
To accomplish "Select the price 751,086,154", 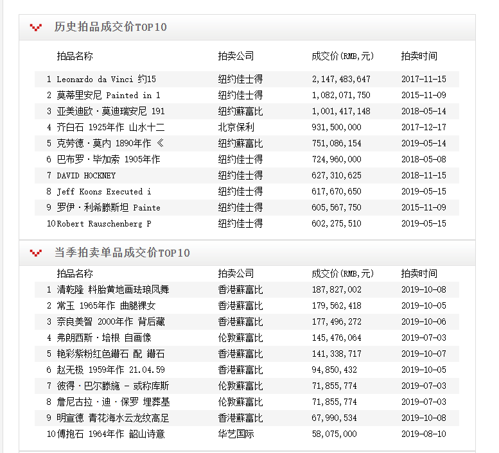I will click(x=337, y=143).
